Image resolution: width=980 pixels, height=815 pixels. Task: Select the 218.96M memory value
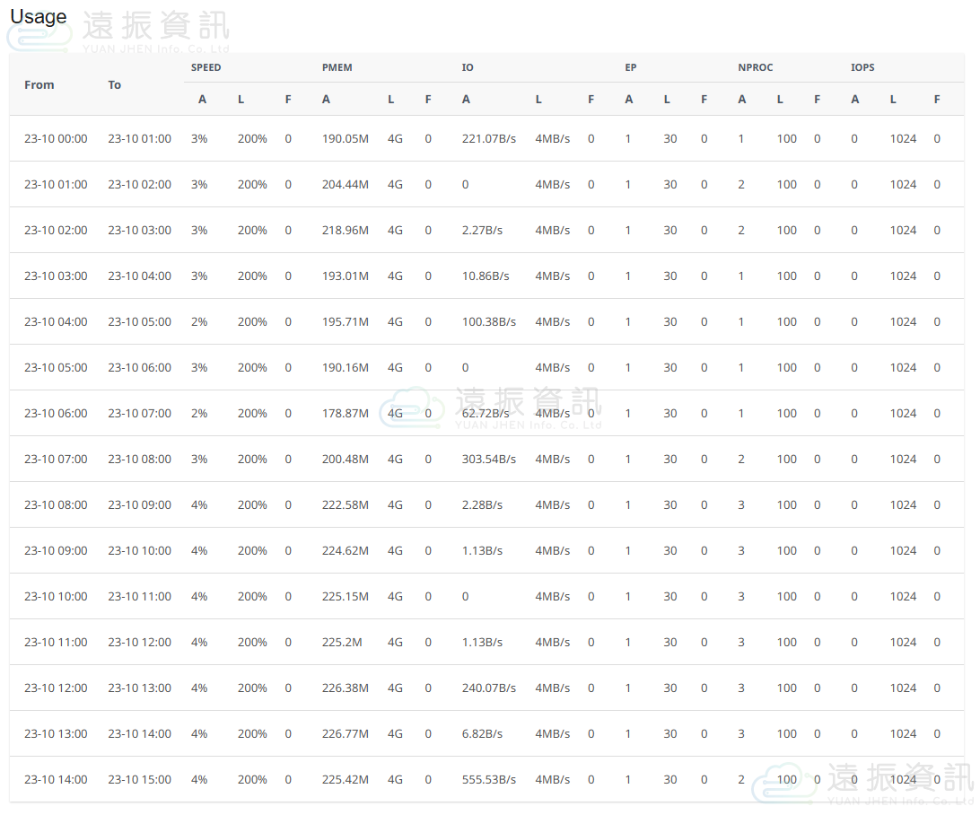(x=346, y=230)
